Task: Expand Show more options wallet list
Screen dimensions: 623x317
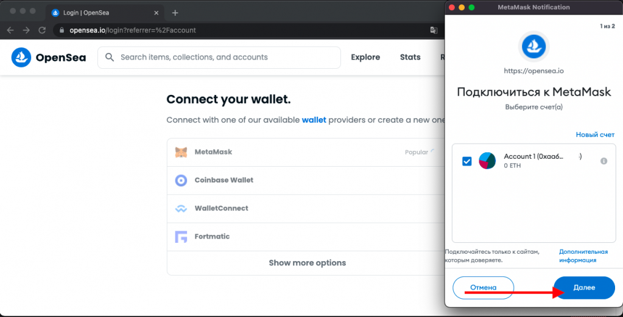Action: pyautogui.click(x=307, y=263)
